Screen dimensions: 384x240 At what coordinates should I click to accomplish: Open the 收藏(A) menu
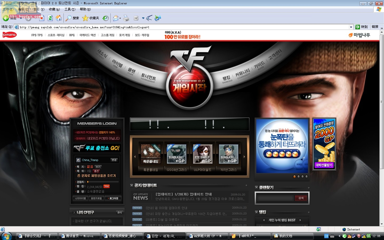click(x=54, y=9)
